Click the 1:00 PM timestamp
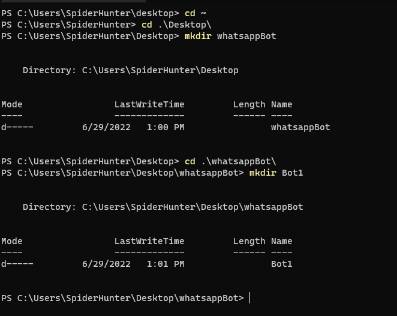 (166, 127)
